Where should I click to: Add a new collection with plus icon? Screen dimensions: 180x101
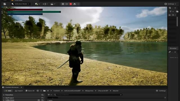point(39,100)
